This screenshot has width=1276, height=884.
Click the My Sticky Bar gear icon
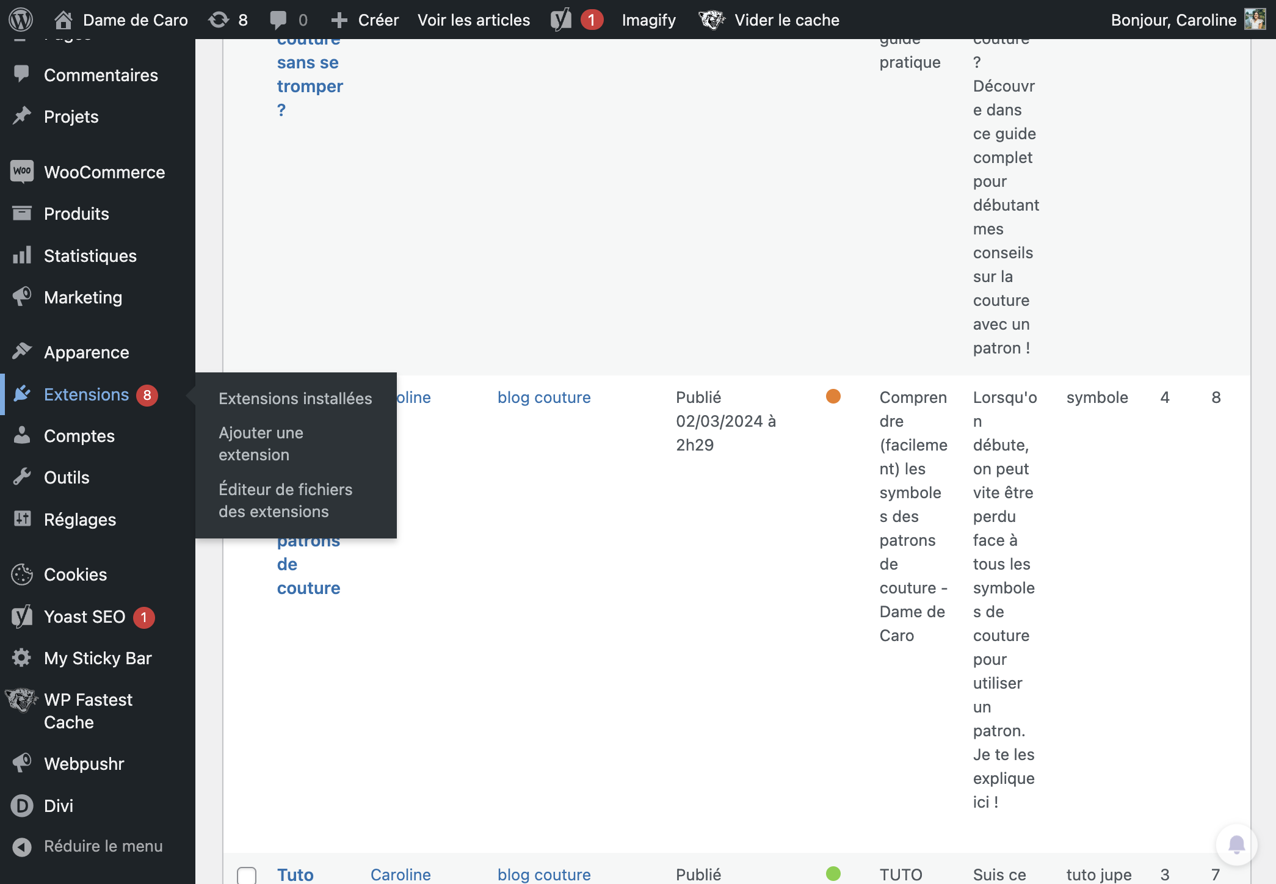pyautogui.click(x=22, y=658)
